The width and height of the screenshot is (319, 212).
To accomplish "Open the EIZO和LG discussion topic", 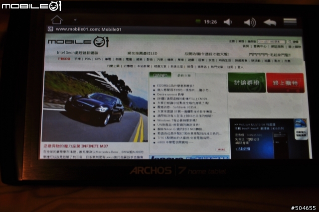I will pyautogui.click(x=176, y=86).
